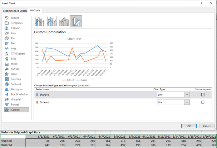Image resolution: width=217 pixels, height=148 pixels.
Task: Select the Combo chart type icon
Action: pyautogui.click(x=7, y=110)
